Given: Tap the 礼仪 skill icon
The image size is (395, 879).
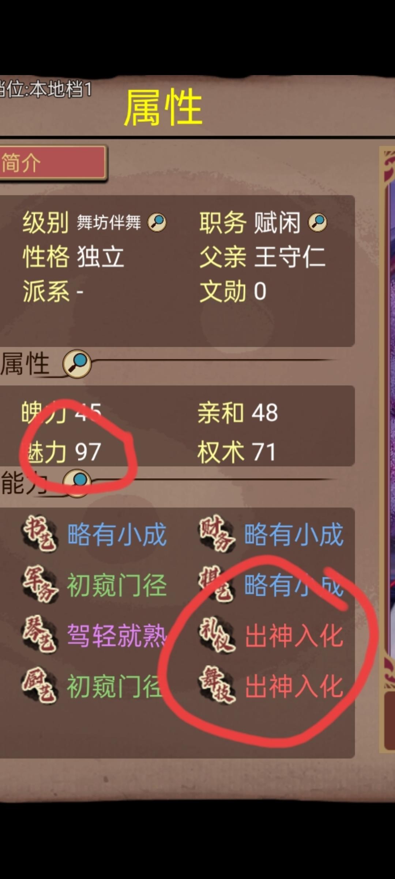Looking at the screenshot, I should click(x=217, y=635).
